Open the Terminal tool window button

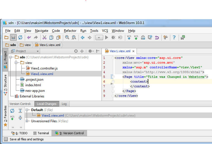(x=41, y=133)
